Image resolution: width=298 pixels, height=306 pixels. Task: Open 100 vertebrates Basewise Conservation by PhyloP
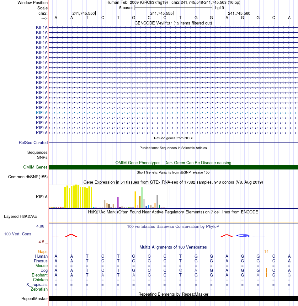(x=173, y=226)
